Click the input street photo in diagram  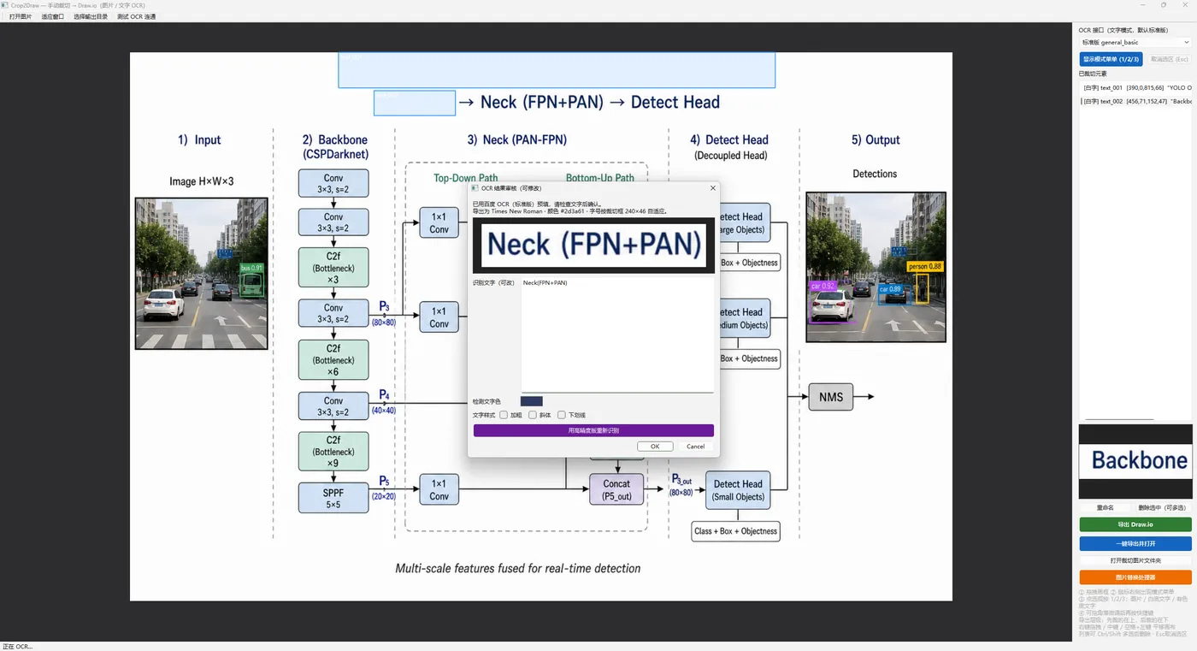pos(202,274)
